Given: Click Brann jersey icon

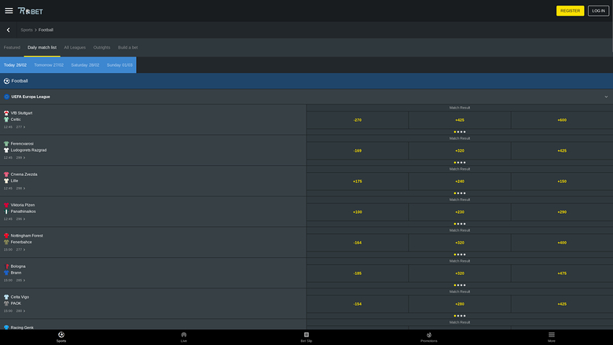Looking at the screenshot, I should click(6, 273).
